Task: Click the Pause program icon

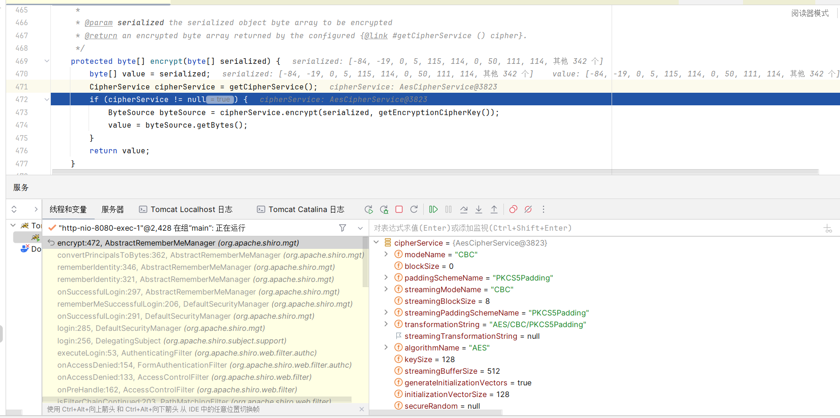Action: click(x=448, y=209)
